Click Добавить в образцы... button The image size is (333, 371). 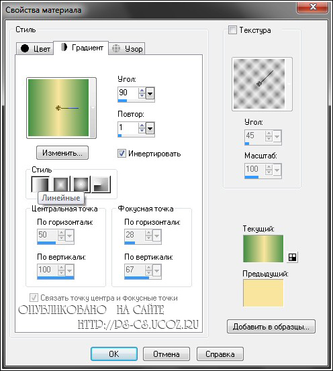pyautogui.click(x=271, y=327)
